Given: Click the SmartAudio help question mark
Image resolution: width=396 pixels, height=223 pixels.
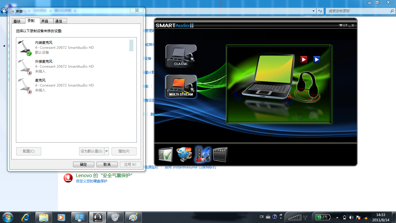Looking at the screenshot, I should pos(346,25).
